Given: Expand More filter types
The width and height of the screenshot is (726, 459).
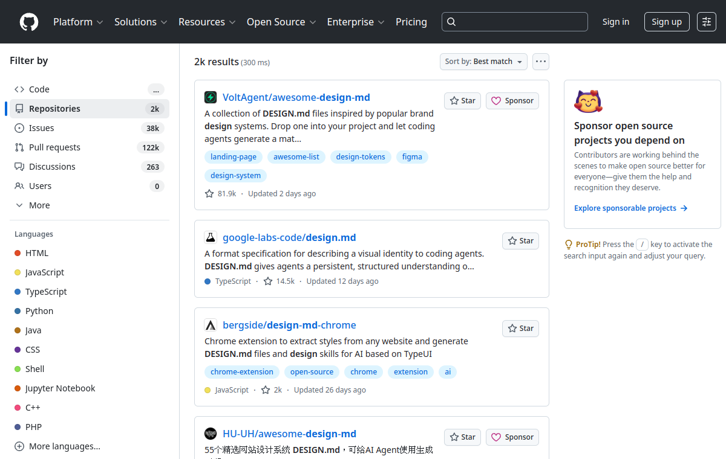Looking at the screenshot, I should [x=90, y=205].
